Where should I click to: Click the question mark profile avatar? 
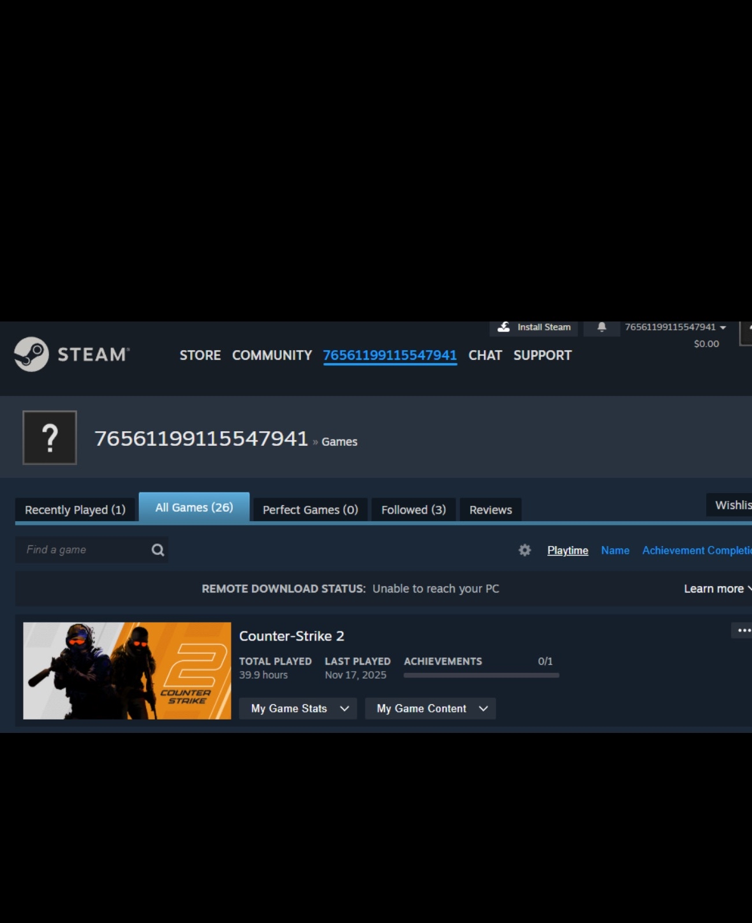[50, 438]
